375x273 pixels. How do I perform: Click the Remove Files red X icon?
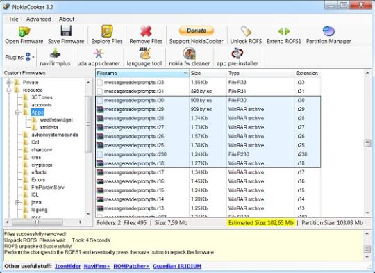[146, 31]
